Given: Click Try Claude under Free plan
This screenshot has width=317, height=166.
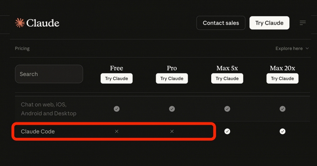Looking at the screenshot, I should tap(116, 79).
